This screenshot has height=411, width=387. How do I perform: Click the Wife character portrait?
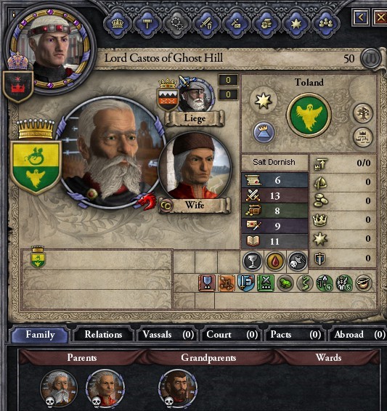(195, 167)
